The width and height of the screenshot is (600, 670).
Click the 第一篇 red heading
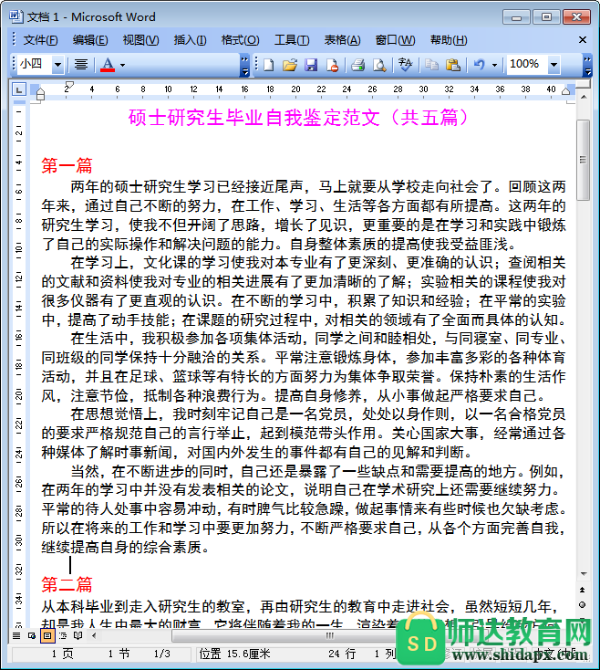67,166
